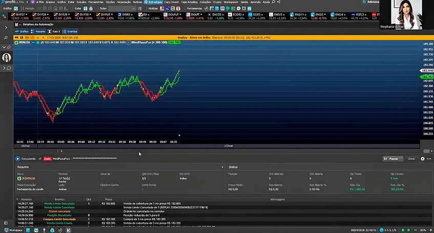Close the replay with the X icon
Screen dimensions: 434x233
38,37
